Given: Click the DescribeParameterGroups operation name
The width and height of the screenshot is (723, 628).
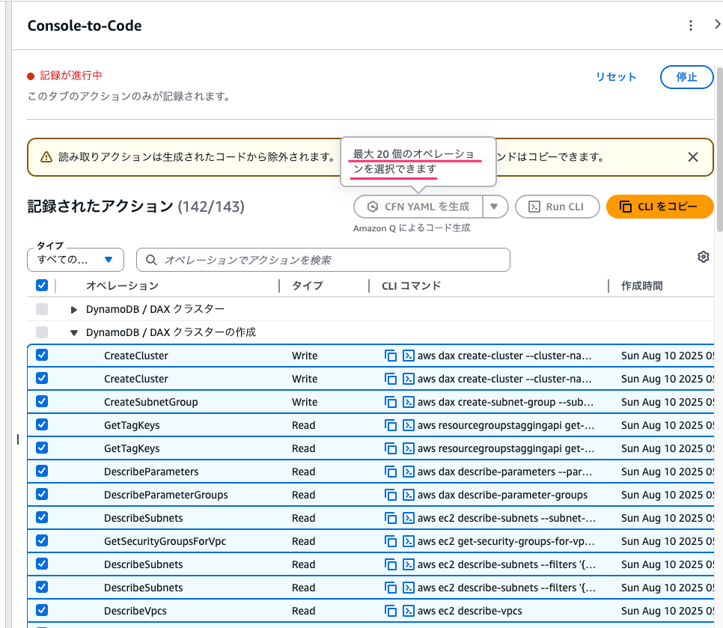Looking at the screenshot, I should [x=166, y=495].
